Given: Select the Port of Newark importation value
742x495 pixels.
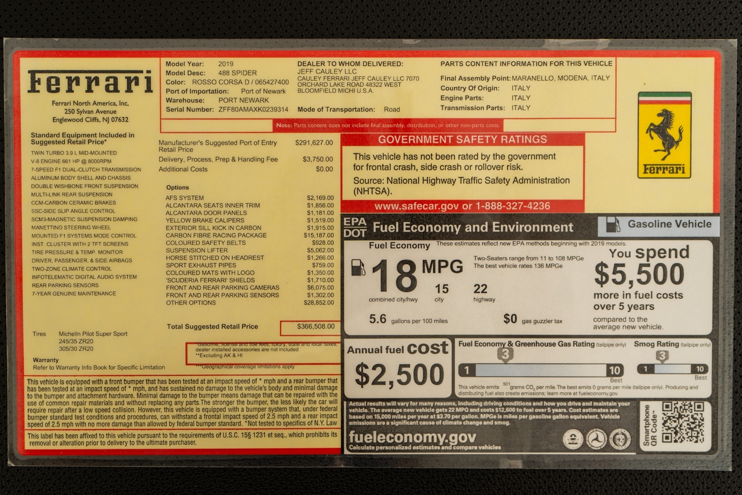Looking at the screenshot, I should (263, 91).
